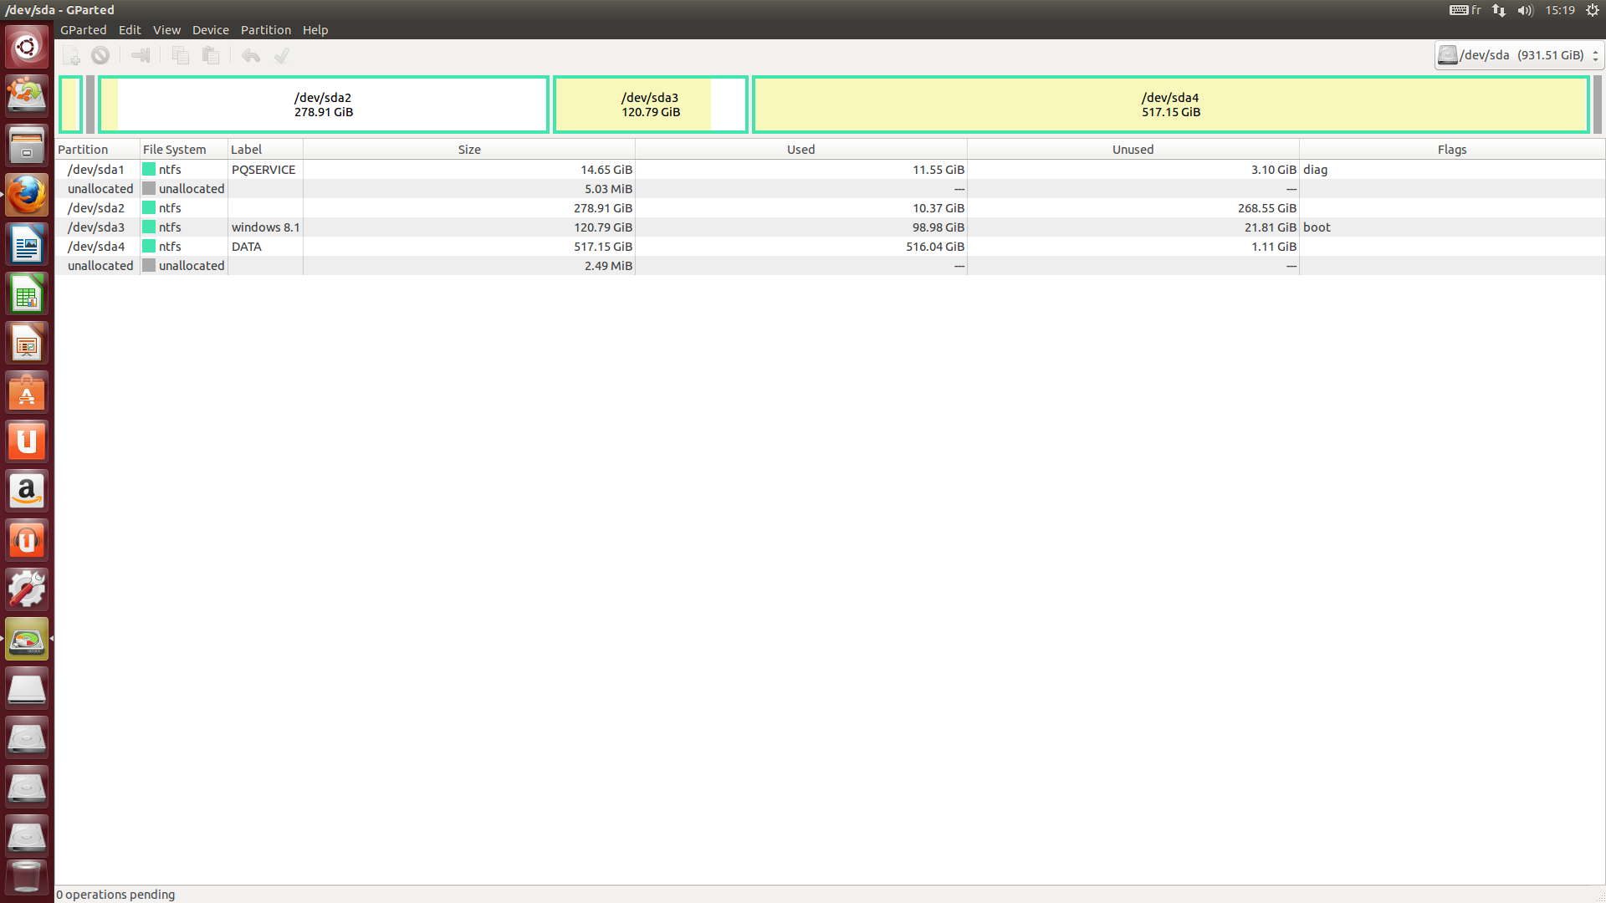Screen dimensions: 1606x903
Task: Open the View menu
Action: 166,30
